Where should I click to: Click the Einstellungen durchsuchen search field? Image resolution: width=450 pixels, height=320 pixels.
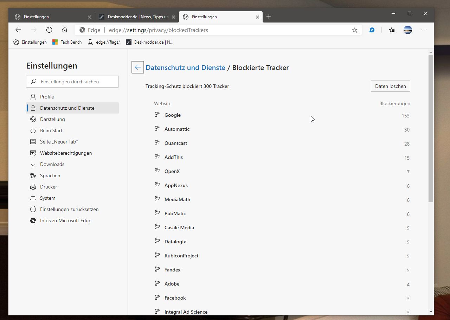(x=72, y=82)
